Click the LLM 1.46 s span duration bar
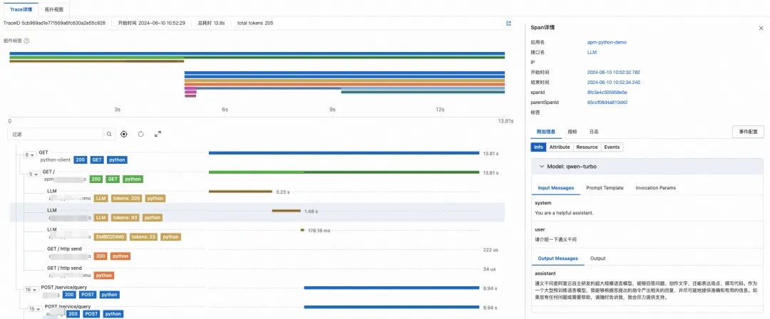Viewport: 770px width, 319px height. click(286, 211)
